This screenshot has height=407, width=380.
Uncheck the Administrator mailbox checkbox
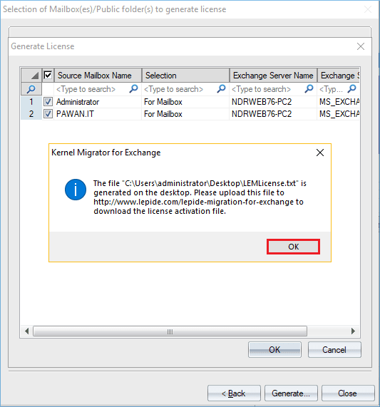point(48,101)
